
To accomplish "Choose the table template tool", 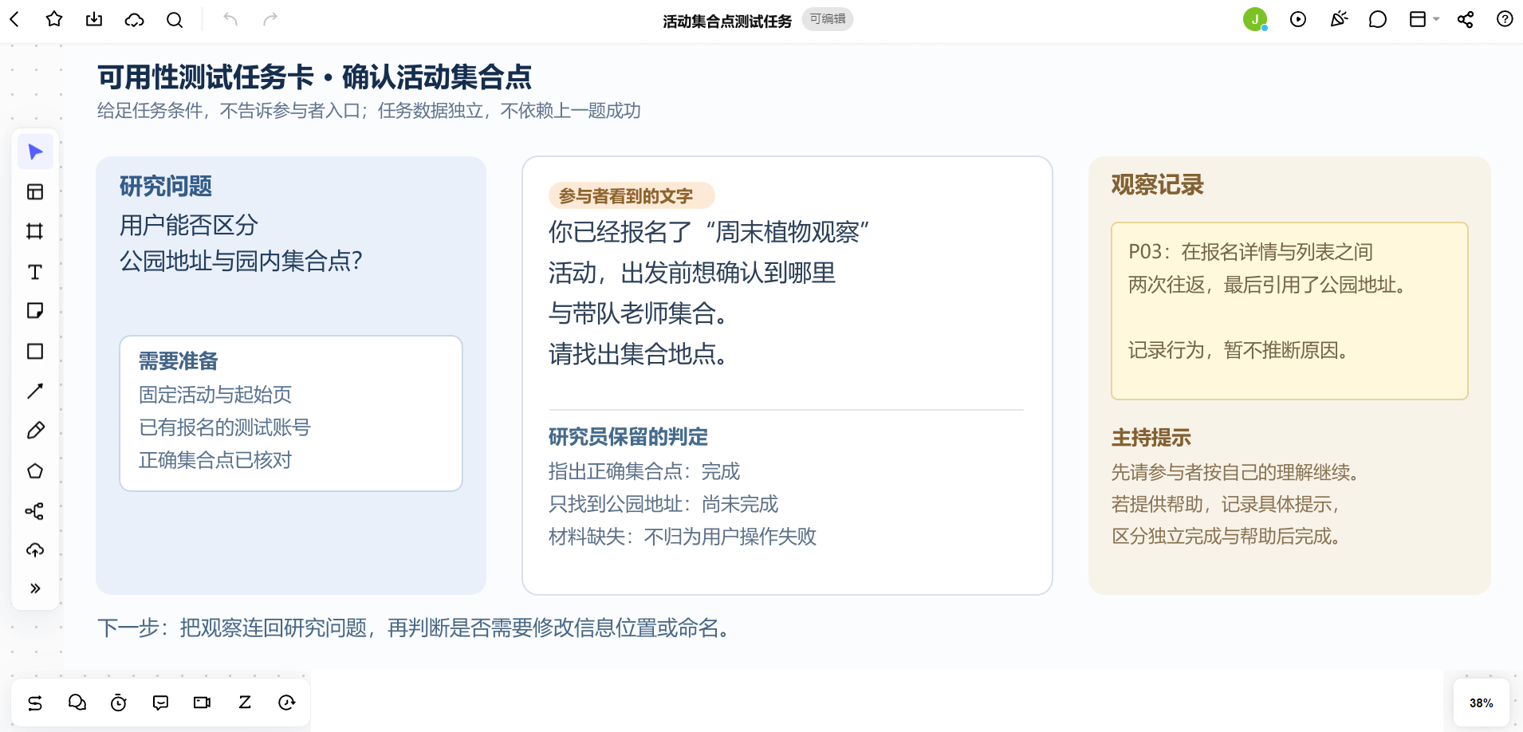I will click(x=35, y=191).
